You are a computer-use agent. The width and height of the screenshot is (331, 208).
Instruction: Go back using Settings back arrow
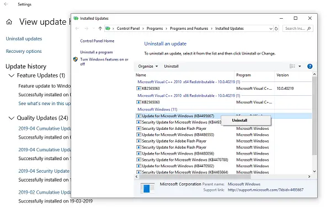click(x=6, y=4)
